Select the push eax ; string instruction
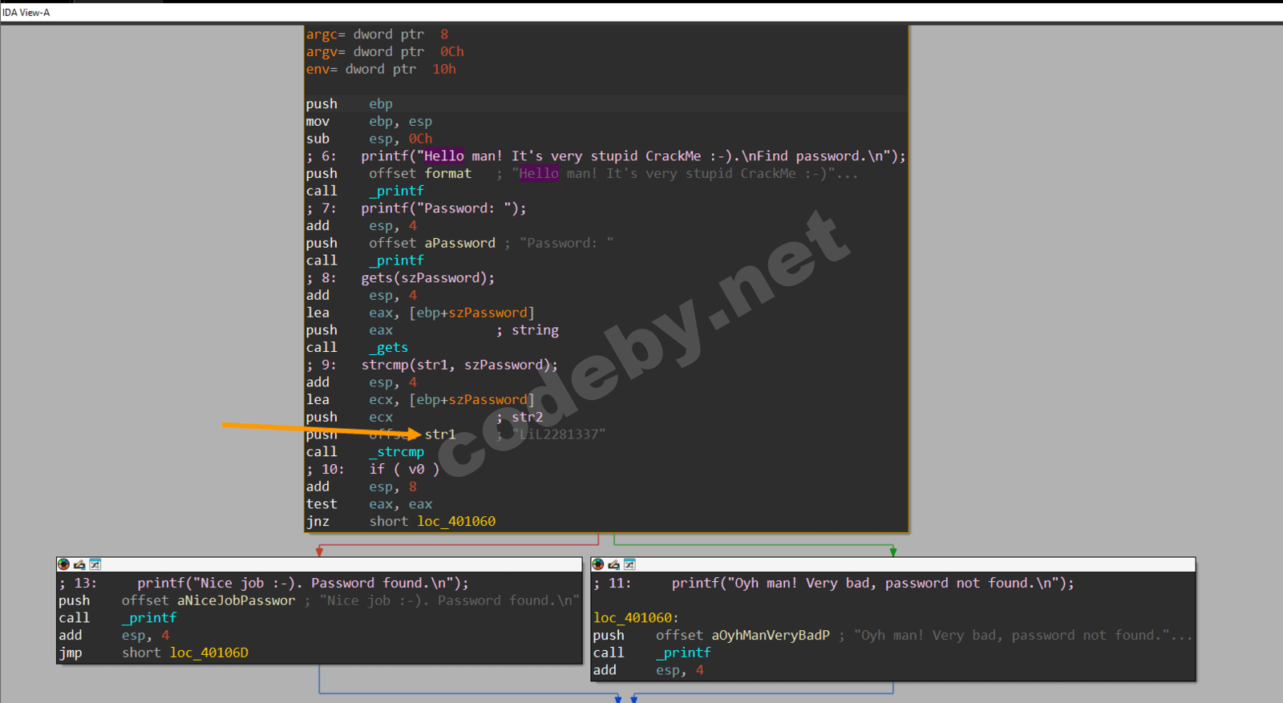Screen dimensions: 1283x703 (x=432, y=330)
